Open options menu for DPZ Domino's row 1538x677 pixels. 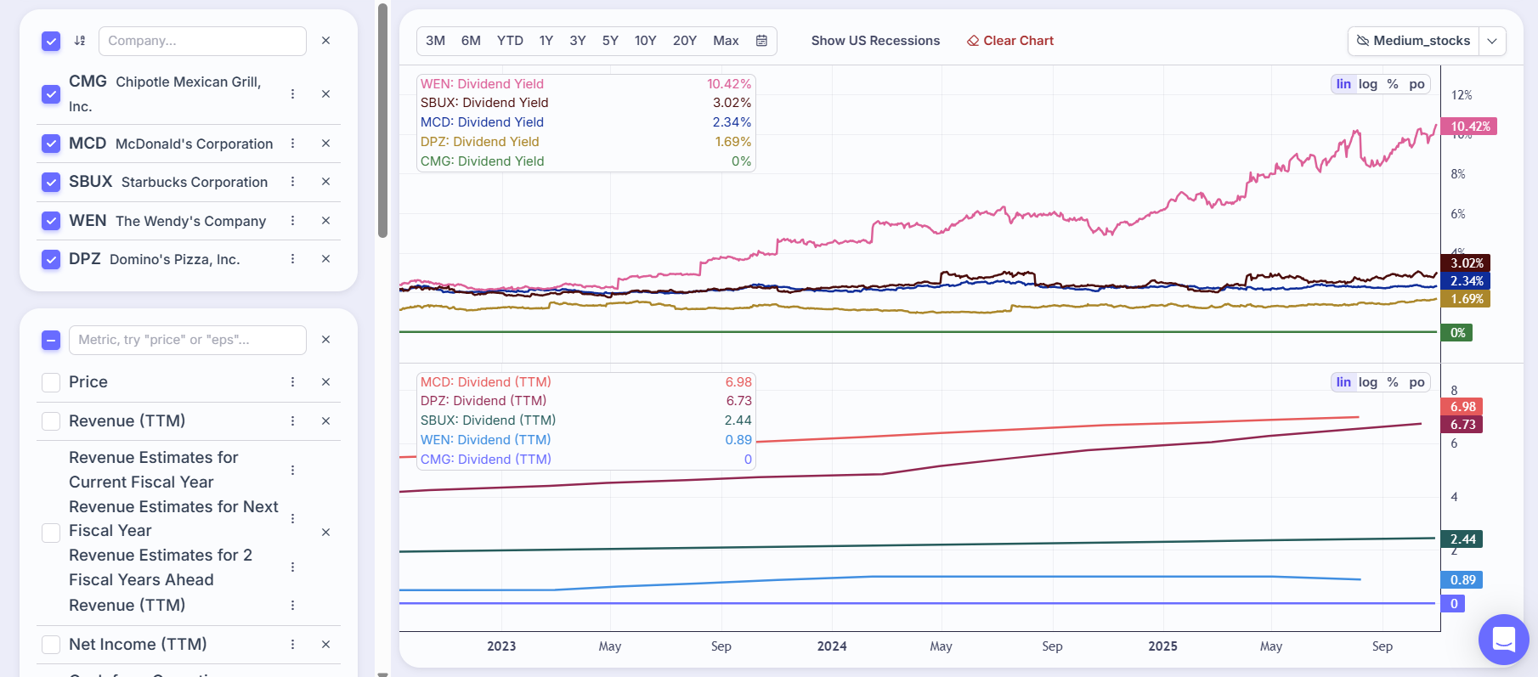[x=292, y=259]
